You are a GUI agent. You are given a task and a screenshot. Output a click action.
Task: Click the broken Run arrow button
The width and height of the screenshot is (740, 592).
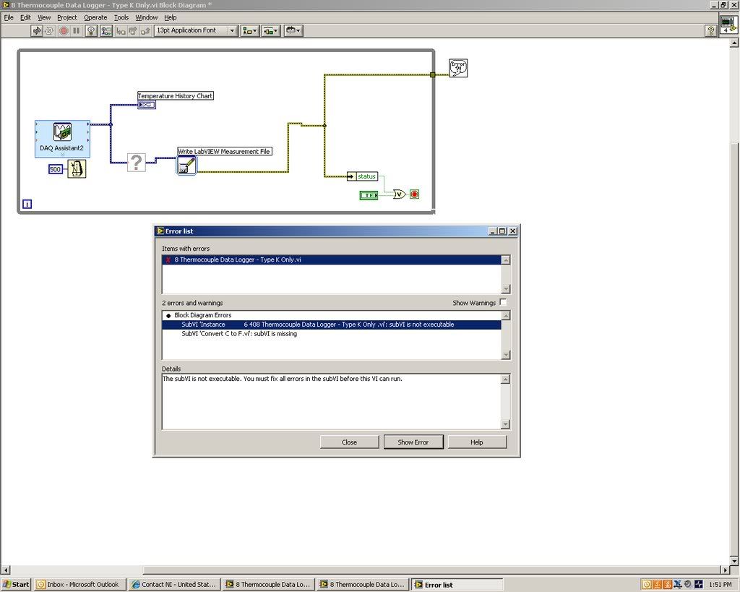tap(37, 30)
